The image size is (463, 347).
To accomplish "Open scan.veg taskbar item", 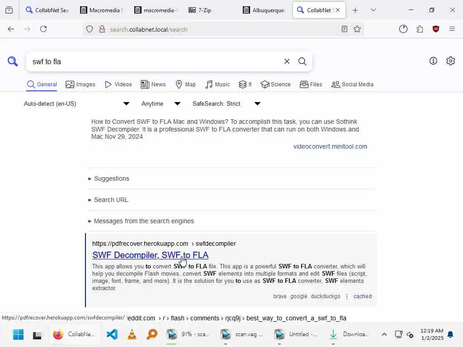I will click(x=241, y=334).
